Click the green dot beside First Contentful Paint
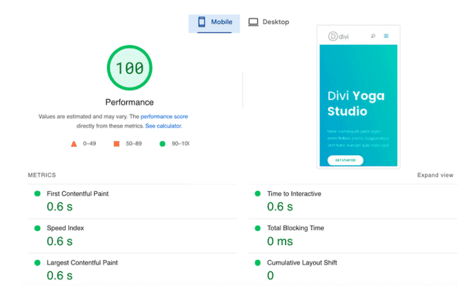 click(37, 193)
